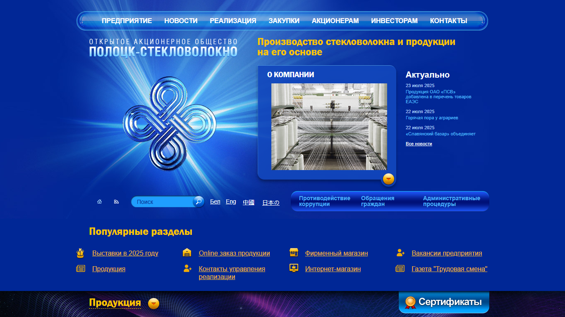Click the magnifier search button
The width and height of the screenshot is (565, 317).
[199, 201]
